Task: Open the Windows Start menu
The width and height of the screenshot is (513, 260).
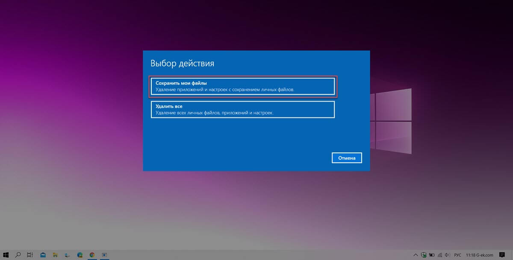Action: (x=6, y=254)
